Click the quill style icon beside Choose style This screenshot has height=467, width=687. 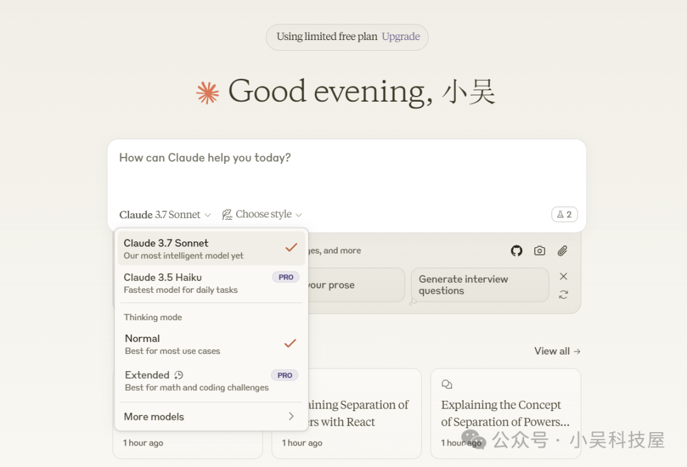point(227,215)
